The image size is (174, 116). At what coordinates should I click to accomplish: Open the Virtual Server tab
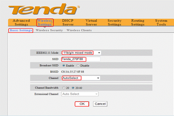(91, 23)
